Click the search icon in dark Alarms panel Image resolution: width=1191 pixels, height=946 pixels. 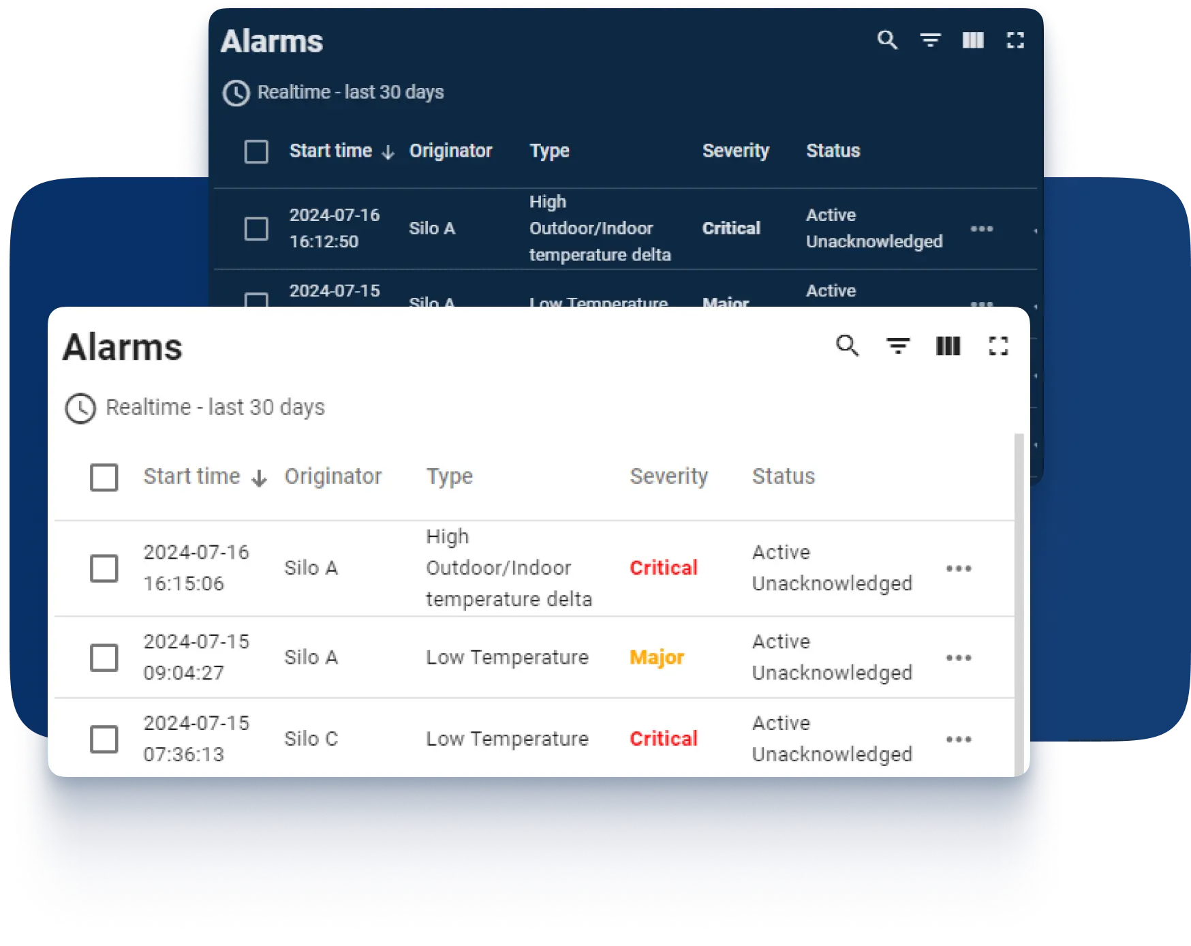point(887,40)
